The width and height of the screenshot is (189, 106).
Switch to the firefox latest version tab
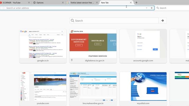pyautogui.click(x=82, y=3)
